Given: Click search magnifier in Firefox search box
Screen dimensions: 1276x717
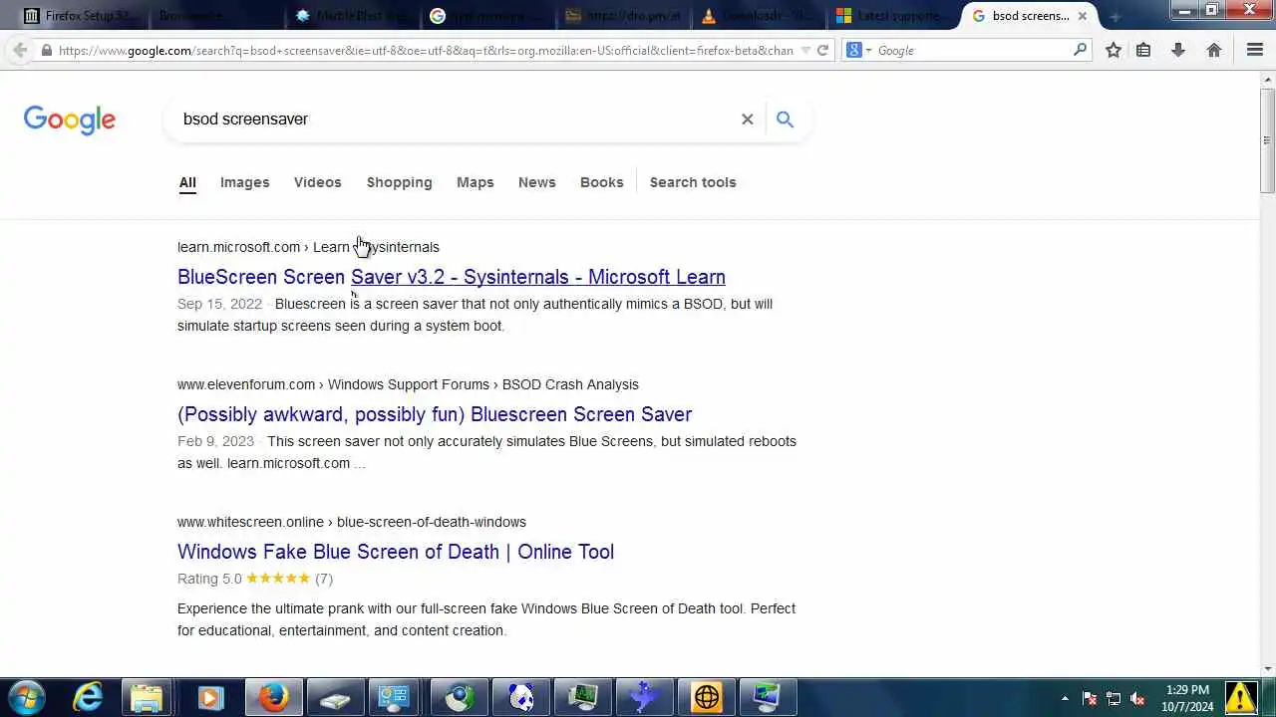Looking at the screenshot, I should click(x=1080, y=50).
